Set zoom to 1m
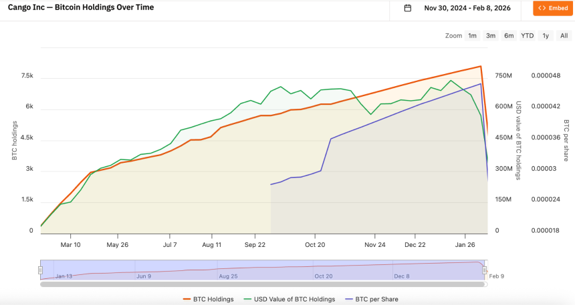This screenshot has width=575, height=305. pos(473,35)
